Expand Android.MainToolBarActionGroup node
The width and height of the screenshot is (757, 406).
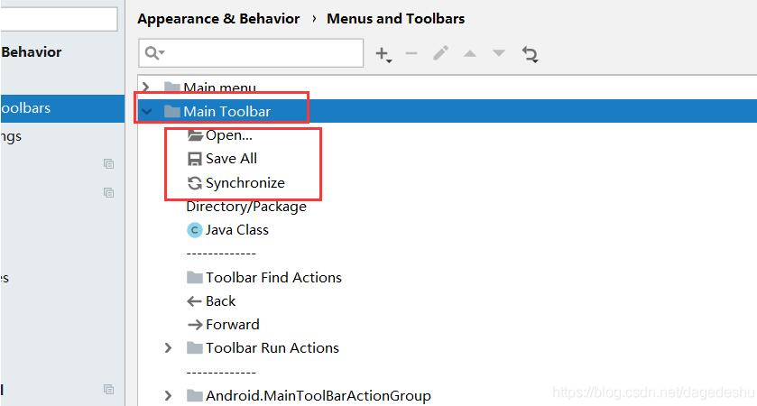168,395
